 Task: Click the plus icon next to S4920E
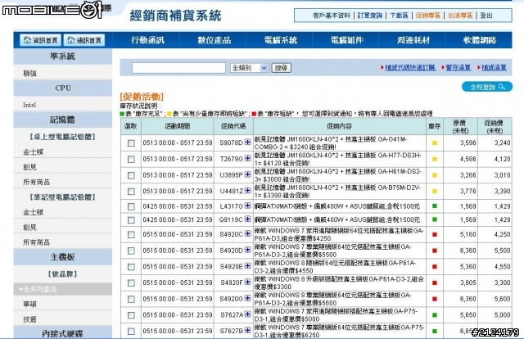click(x=247, y=266)
